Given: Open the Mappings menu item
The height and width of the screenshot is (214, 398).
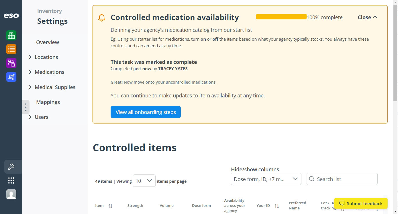Looking at the screenshot, I should [x=48, y=102].
